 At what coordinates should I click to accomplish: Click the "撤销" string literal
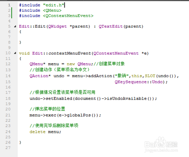[122, 76]
